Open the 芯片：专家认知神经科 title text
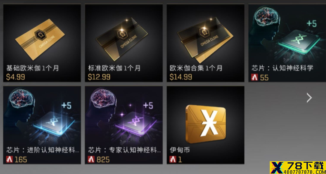 click(124, 150)
